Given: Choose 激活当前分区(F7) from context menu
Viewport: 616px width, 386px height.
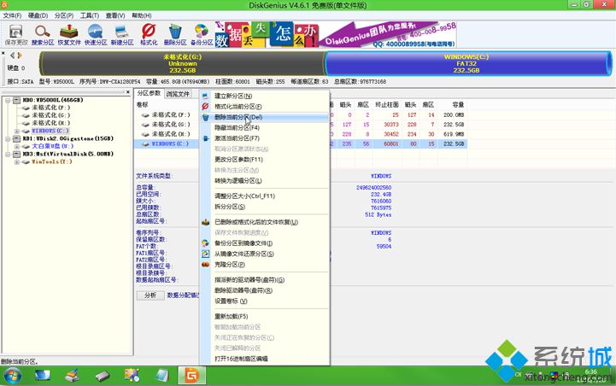Looking at the screenshot, I should pos(264,138).
